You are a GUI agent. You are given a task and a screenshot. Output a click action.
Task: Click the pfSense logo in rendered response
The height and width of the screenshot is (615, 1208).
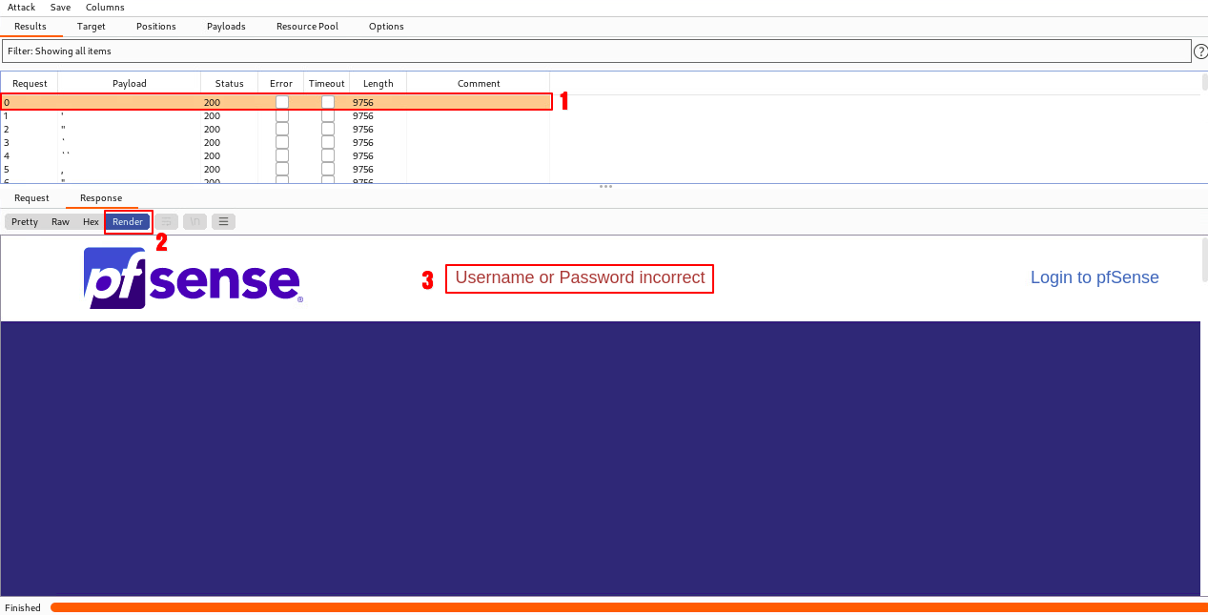tap(193, 278)
